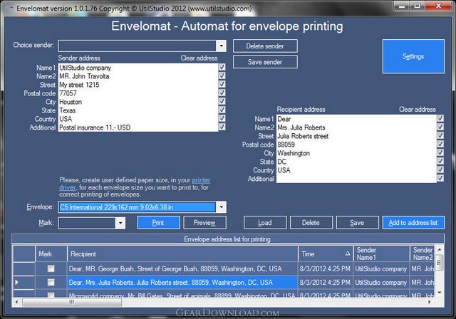
Task: Open the Settings panel
Action: click(x=413, y=56)
